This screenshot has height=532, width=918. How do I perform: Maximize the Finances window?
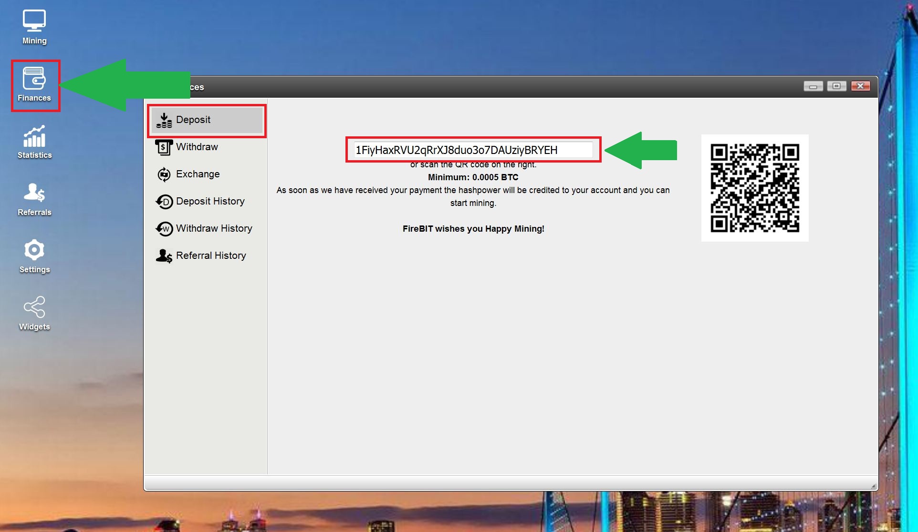(x=836, y=86)
